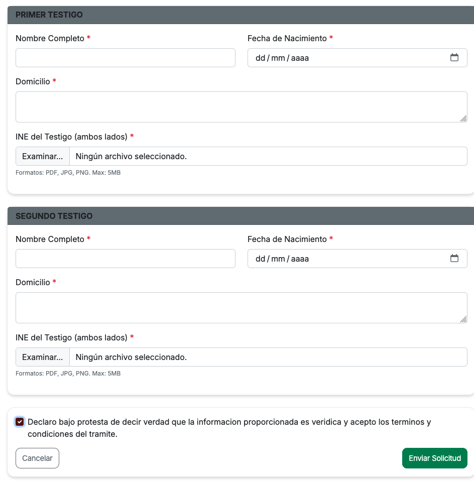Viewport: 474px width, 484px height.
Task: Select the day segment in Primer Testigo date
Action: pyautogui.click(x=260, y=58)
